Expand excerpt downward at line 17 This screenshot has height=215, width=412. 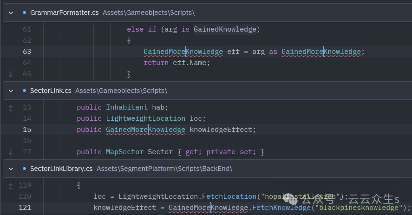[x=11, y=152]
